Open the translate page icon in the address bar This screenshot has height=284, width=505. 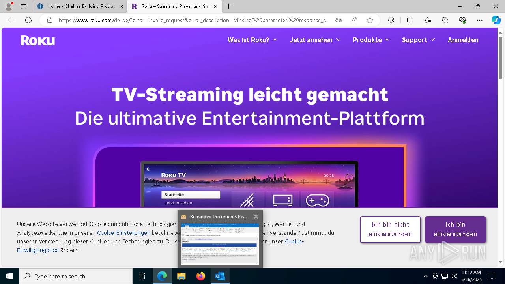click(x=339, y=20)
